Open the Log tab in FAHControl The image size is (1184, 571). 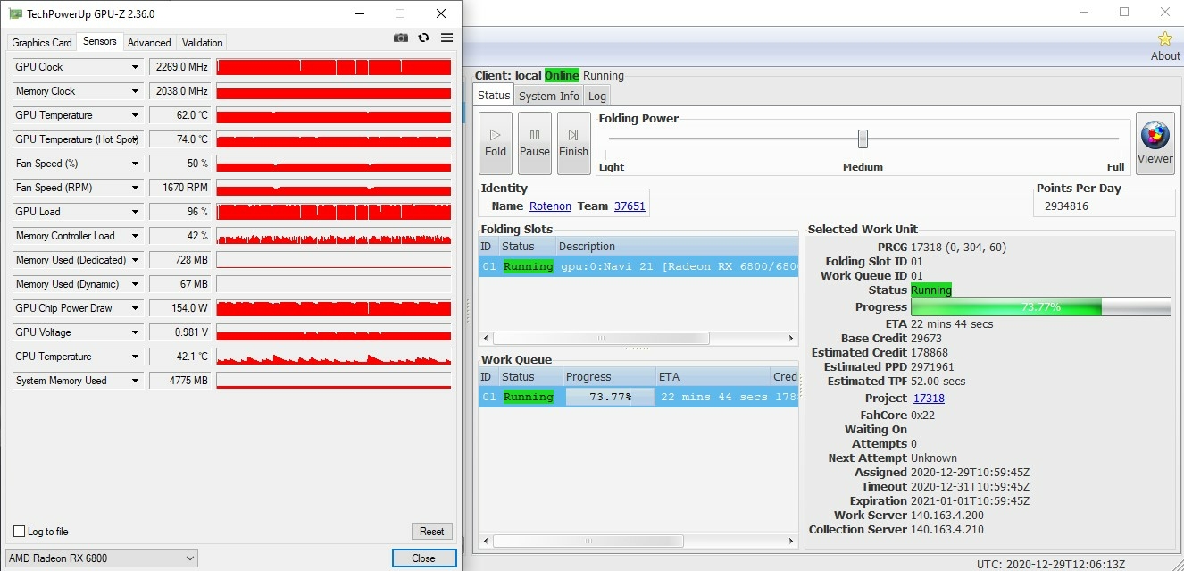click(x=597, y=97)
